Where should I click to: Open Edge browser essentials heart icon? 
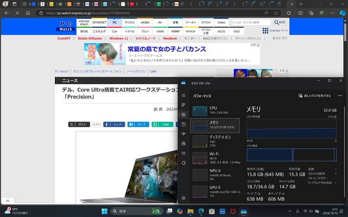click(322, 13)
